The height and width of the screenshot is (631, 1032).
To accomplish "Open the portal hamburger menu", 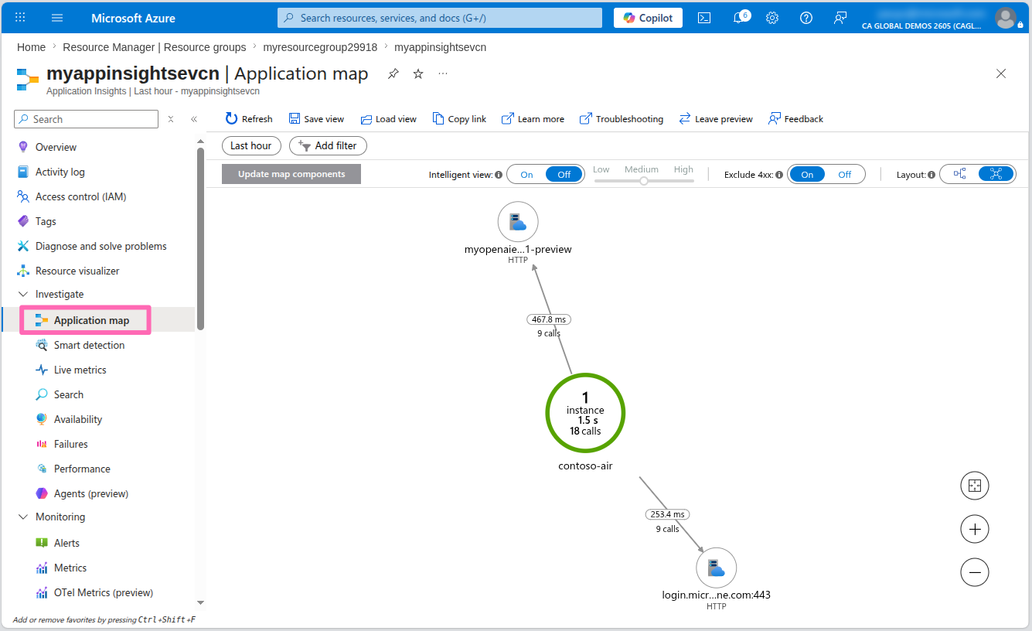I will [x=57, y=17].
